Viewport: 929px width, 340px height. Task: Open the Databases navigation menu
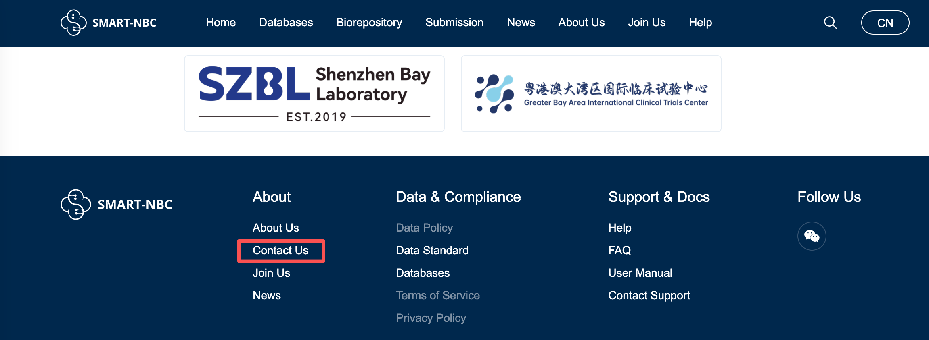(286, 23)
